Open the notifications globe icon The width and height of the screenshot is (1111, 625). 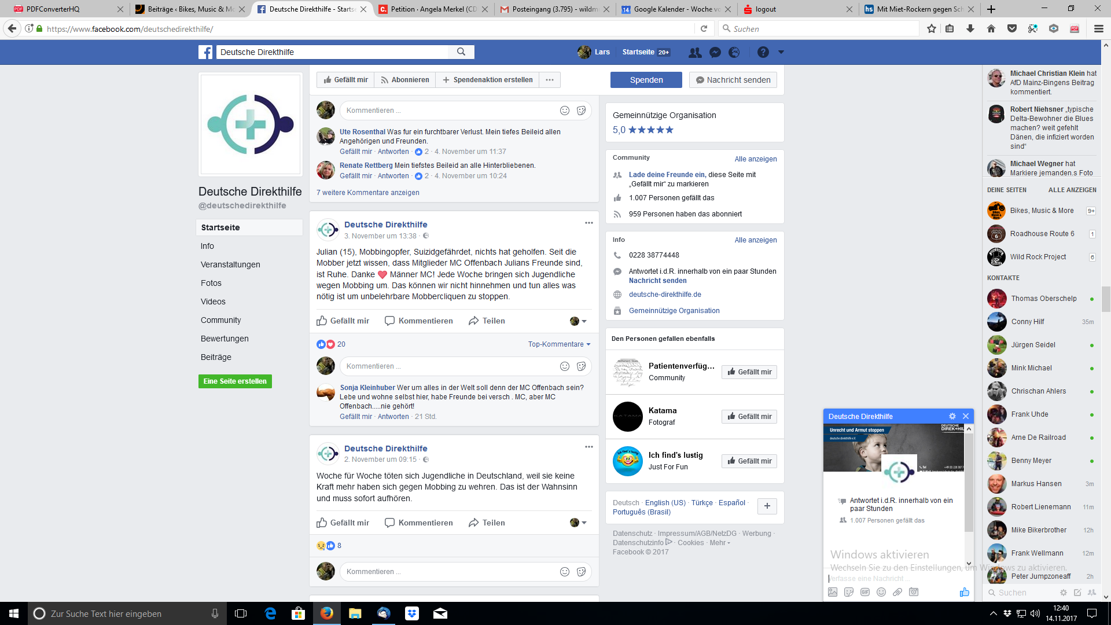734,52
